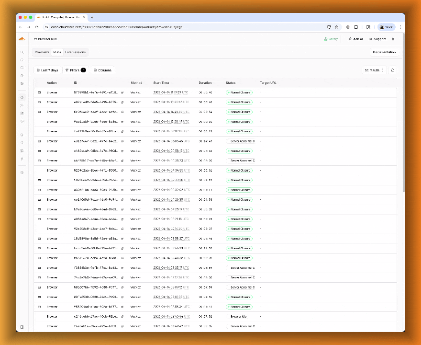Toggle the bookmark star in the address bar
Image resolution: width=421 pixels, height=345 pixels.
coord(336,27)
